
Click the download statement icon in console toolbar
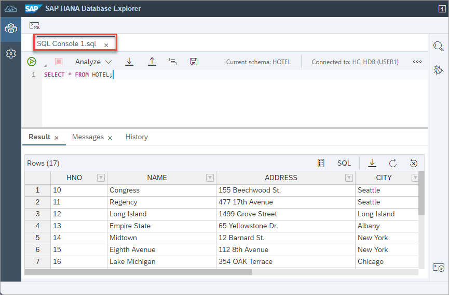[x=129, y=62]
